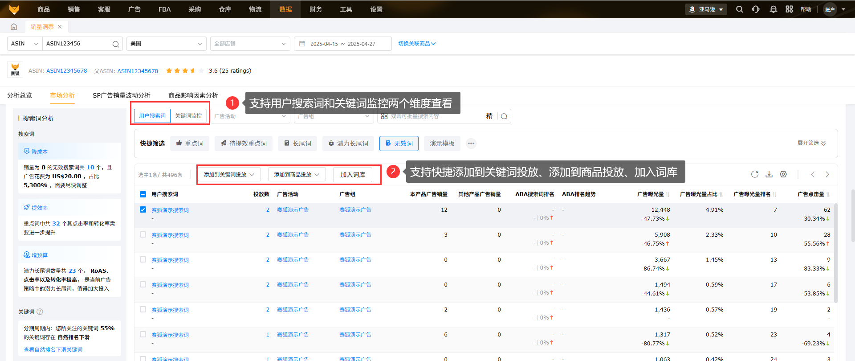
Task: Open the 财务 menu in top navigation
Action: 316,9
